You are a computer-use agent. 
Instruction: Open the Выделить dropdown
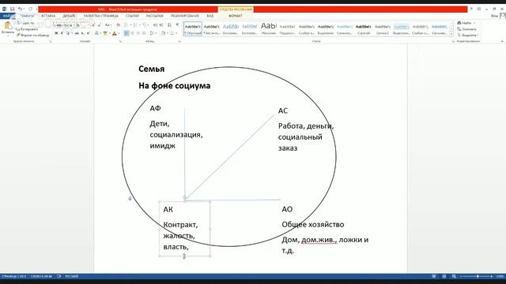pyautogui.click(x=468, y=35)
